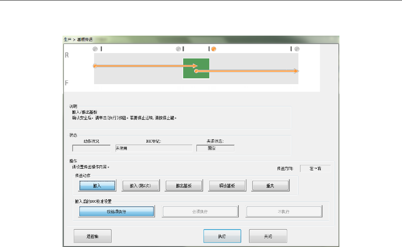The width and height of the screenshot is (402, 247).
Task: Click the R rear-lane label
Action: [x=67, y=55]
